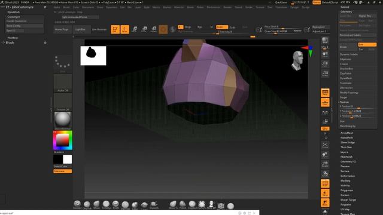The height and width of the screenshot is (215, 383).
Task: Click the Frame icon on right shelf
Action: (325, 146)
